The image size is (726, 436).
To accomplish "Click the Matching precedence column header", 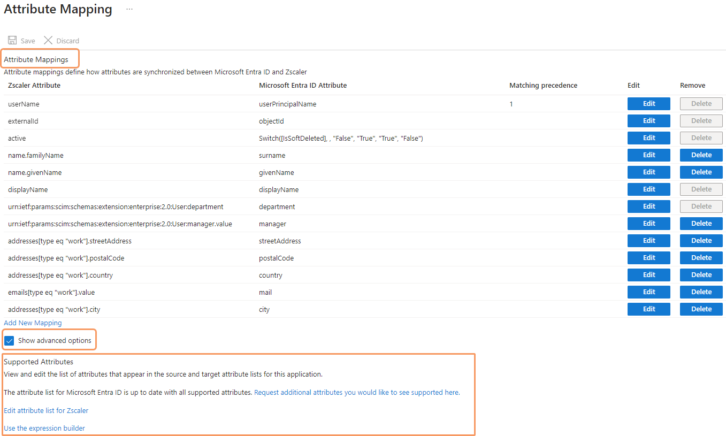I will click(x=543, y=86).
